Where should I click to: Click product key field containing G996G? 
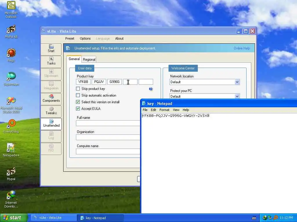(114, 82)
